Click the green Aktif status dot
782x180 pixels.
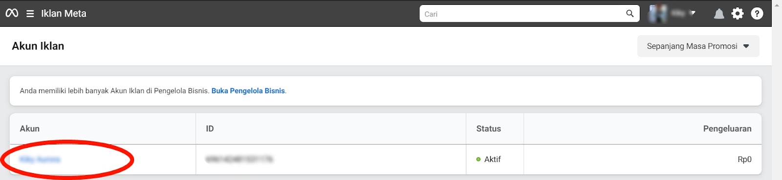[x=478, y=160]
